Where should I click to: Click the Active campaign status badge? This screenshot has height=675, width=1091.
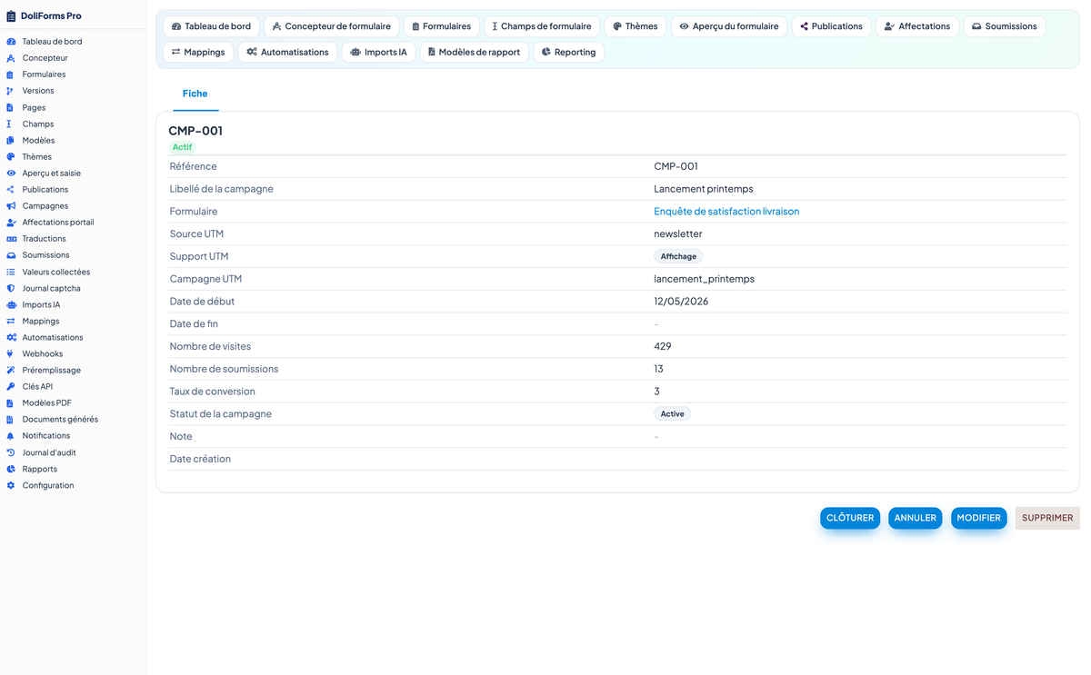[673, 414]
